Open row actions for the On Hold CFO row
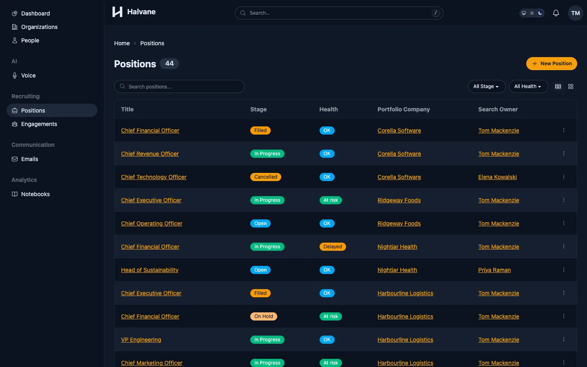The width and height of the screenshot is (587, 367). (564, 316)
